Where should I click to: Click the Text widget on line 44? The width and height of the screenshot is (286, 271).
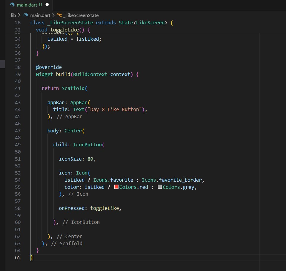[x=79, y=110]
